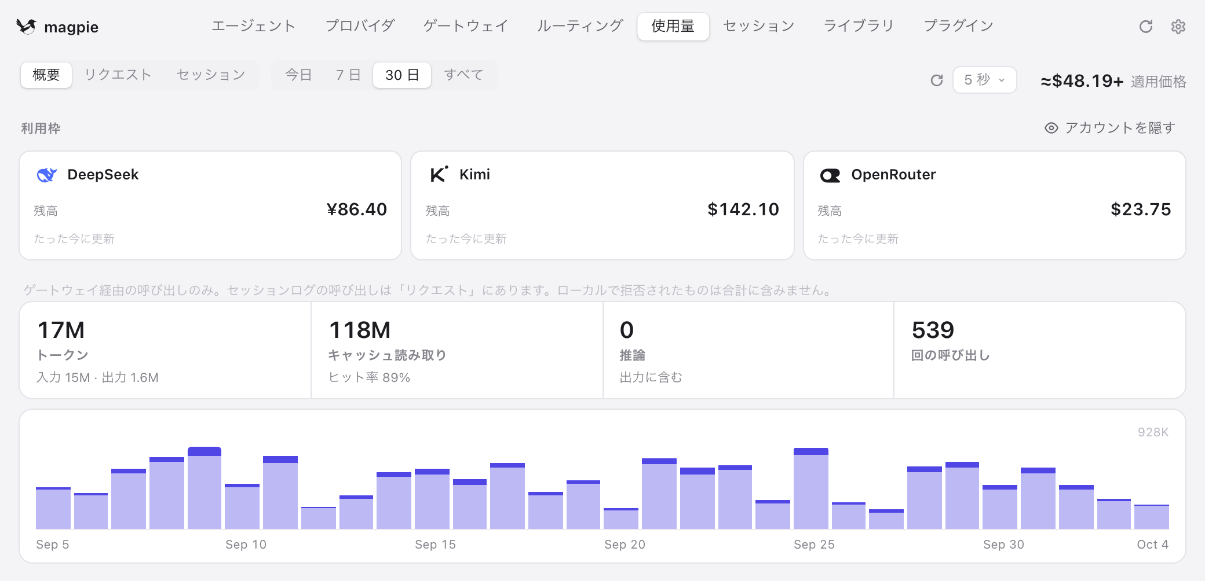Screen dimensions: 1205x581
Task: Click the Kimi balance $142.10
Action: (743, 209)
